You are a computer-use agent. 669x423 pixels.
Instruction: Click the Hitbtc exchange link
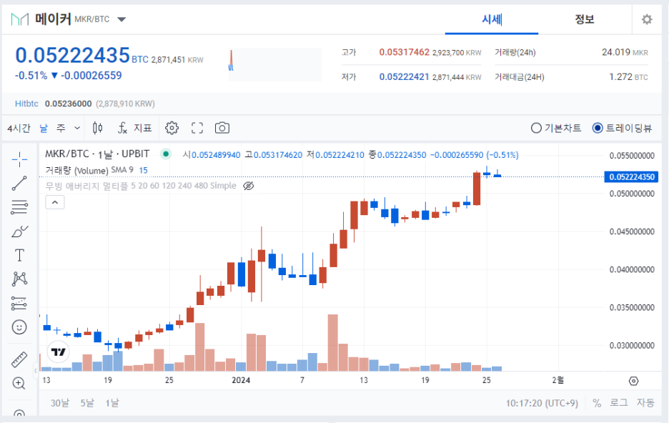(x=26, y=104)
